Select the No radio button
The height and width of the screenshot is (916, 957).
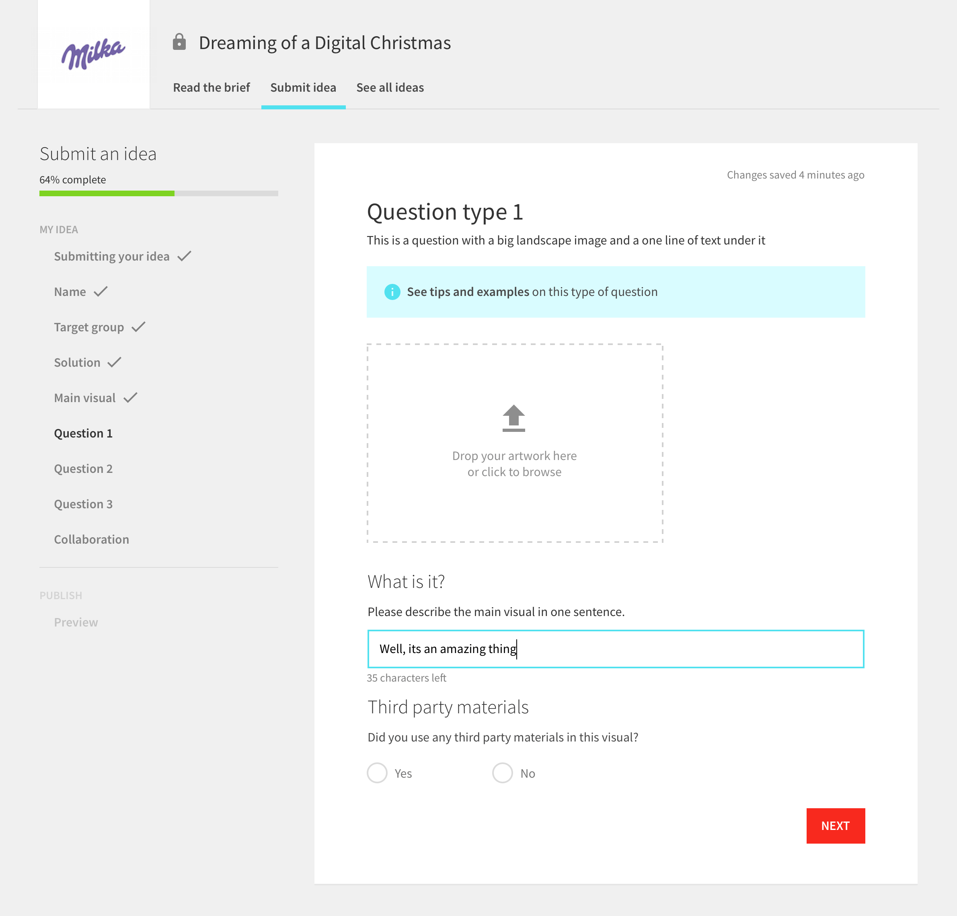click(x=503, y=773)
